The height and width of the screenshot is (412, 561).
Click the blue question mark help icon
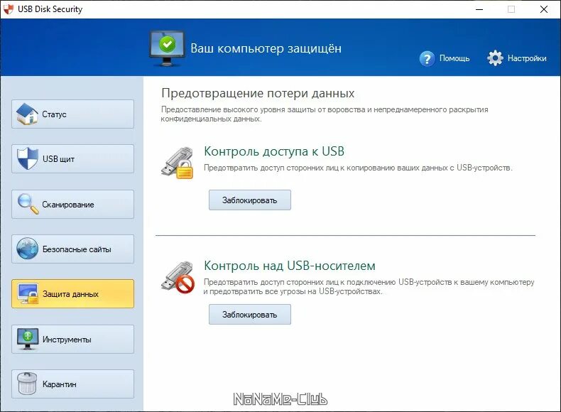point(427,59)
